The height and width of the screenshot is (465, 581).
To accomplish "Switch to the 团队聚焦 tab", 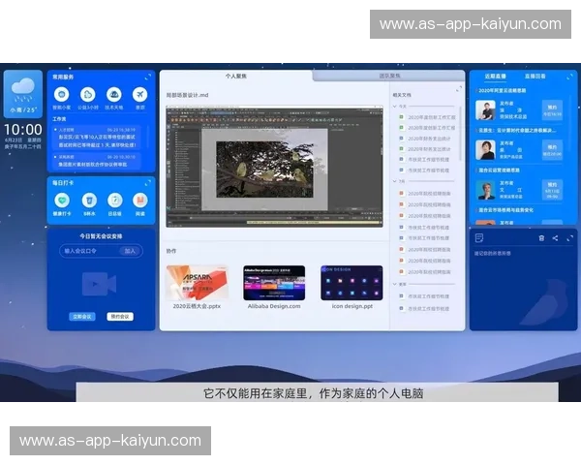I will point(389,76).
